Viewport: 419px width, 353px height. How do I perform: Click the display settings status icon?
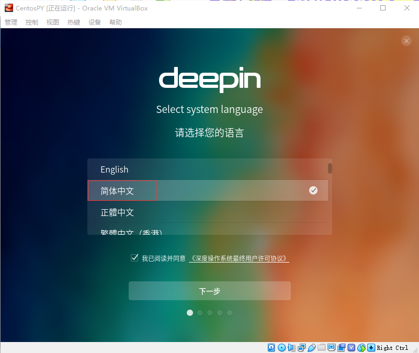click(331, 347)
